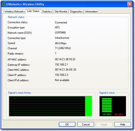Image resolution: width=135 pixels, height=131 pixels.
Task: Close the Wireless Utility window
Action: (x=130, y=4)
